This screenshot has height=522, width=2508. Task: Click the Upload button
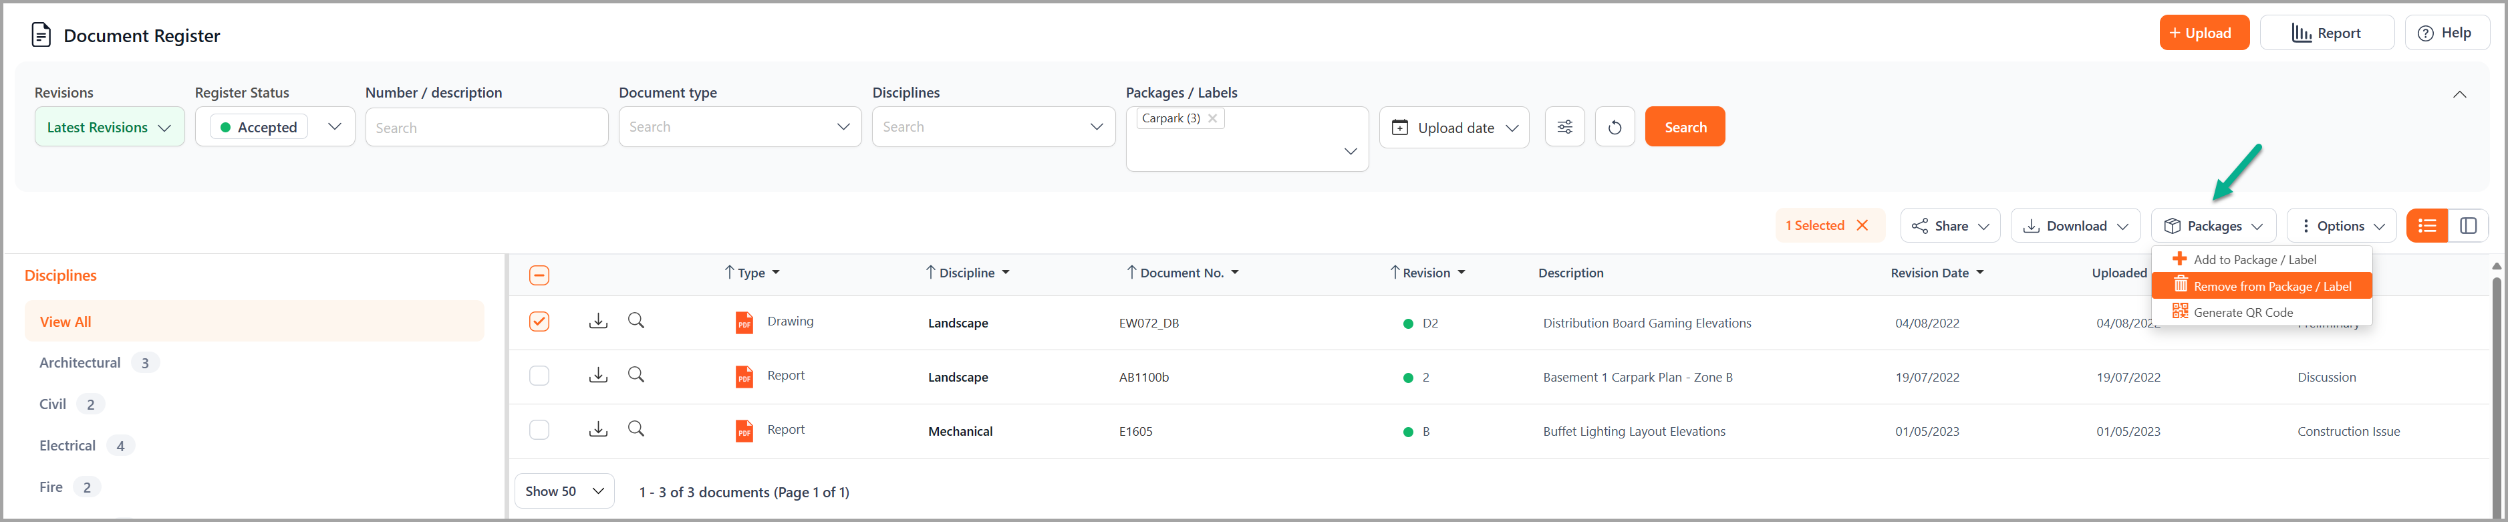tap(2203, 33)
